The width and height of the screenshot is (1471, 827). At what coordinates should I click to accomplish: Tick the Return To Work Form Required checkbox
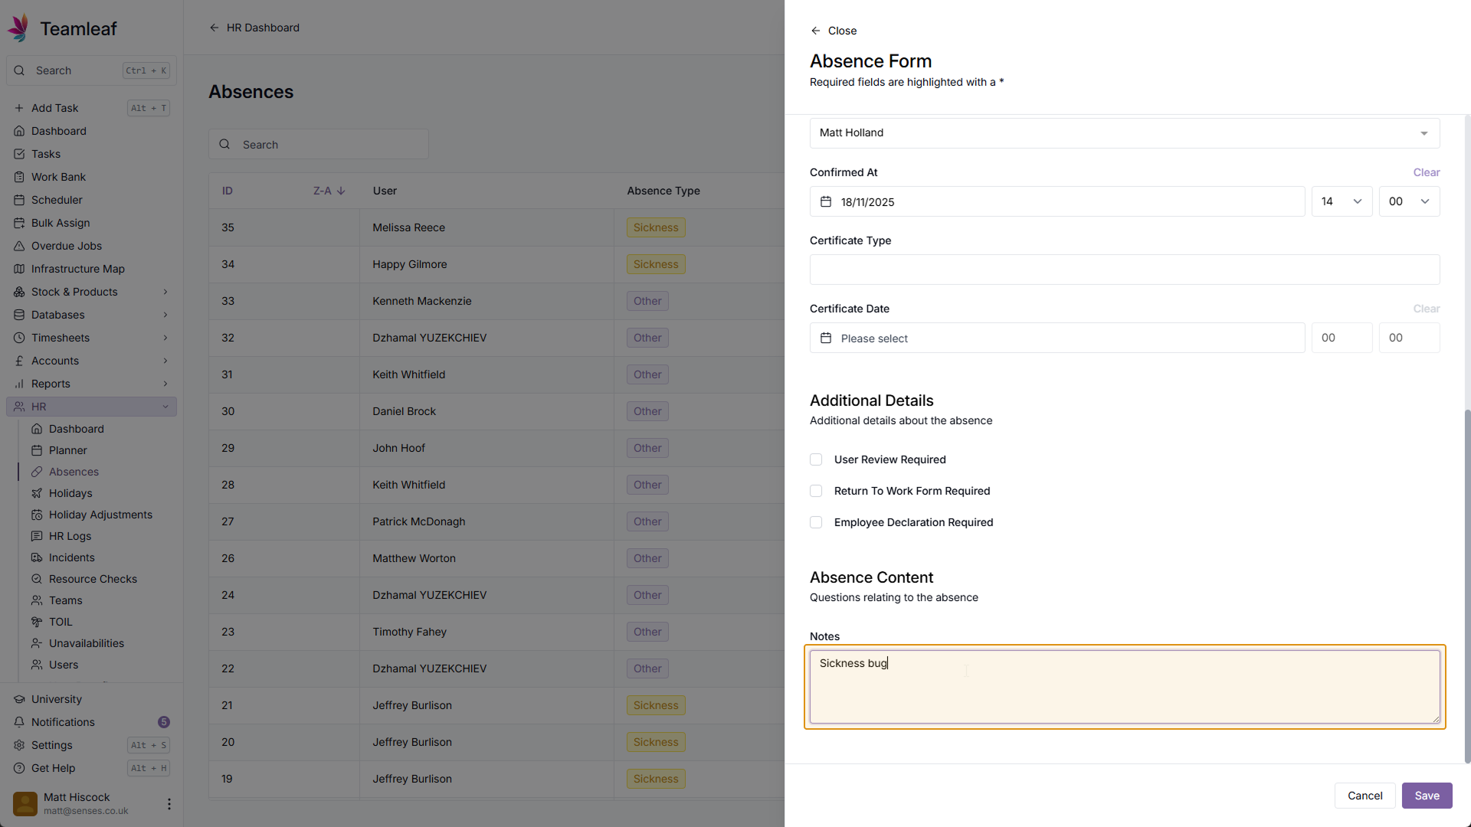[x=816, y=491]
